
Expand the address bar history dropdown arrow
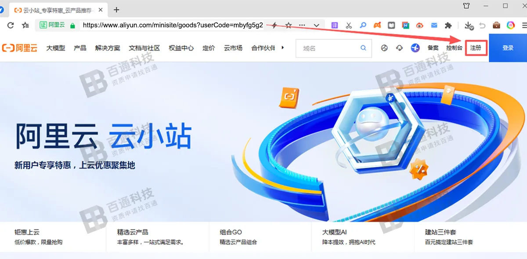[x=316, y=26]
